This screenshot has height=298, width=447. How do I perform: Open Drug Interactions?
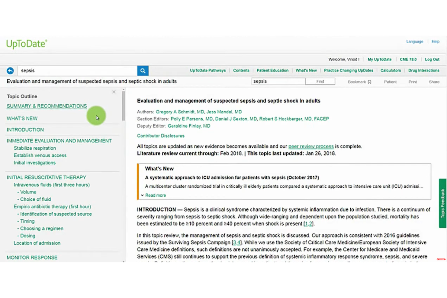[424, 70]
